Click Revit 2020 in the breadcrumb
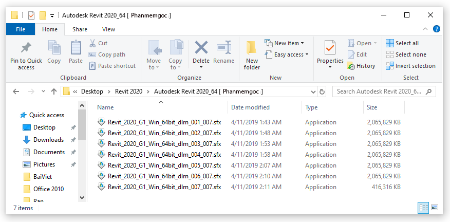 click(x=128, y=91)
